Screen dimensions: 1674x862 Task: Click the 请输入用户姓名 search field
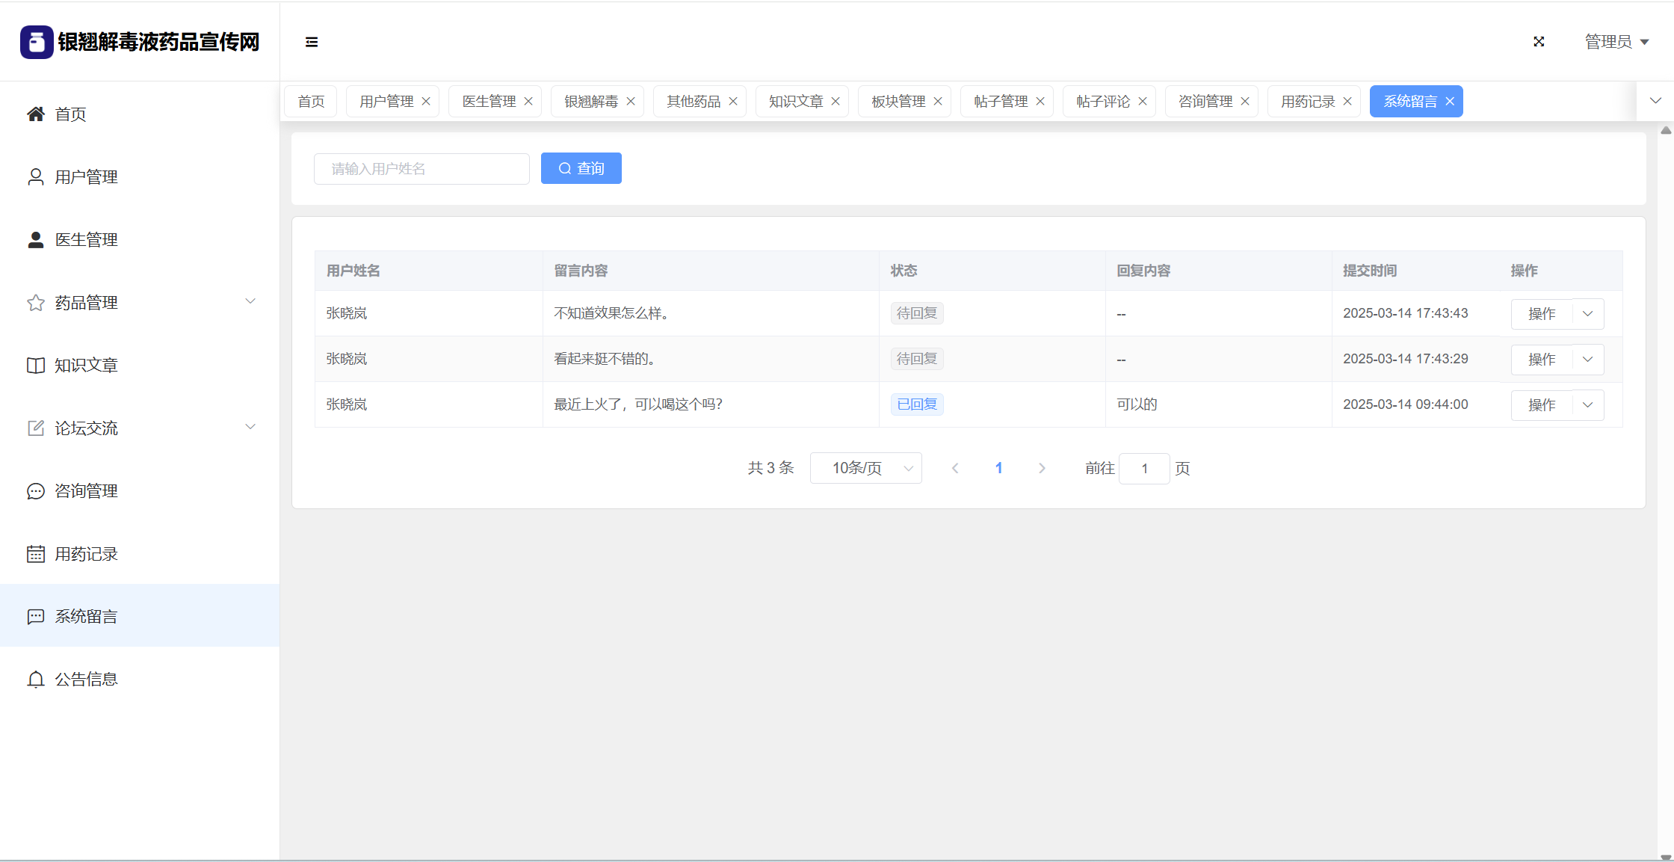pyautogui.click(x=422, y=169)
